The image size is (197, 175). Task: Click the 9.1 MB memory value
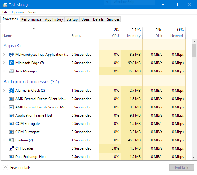[135, 115]
